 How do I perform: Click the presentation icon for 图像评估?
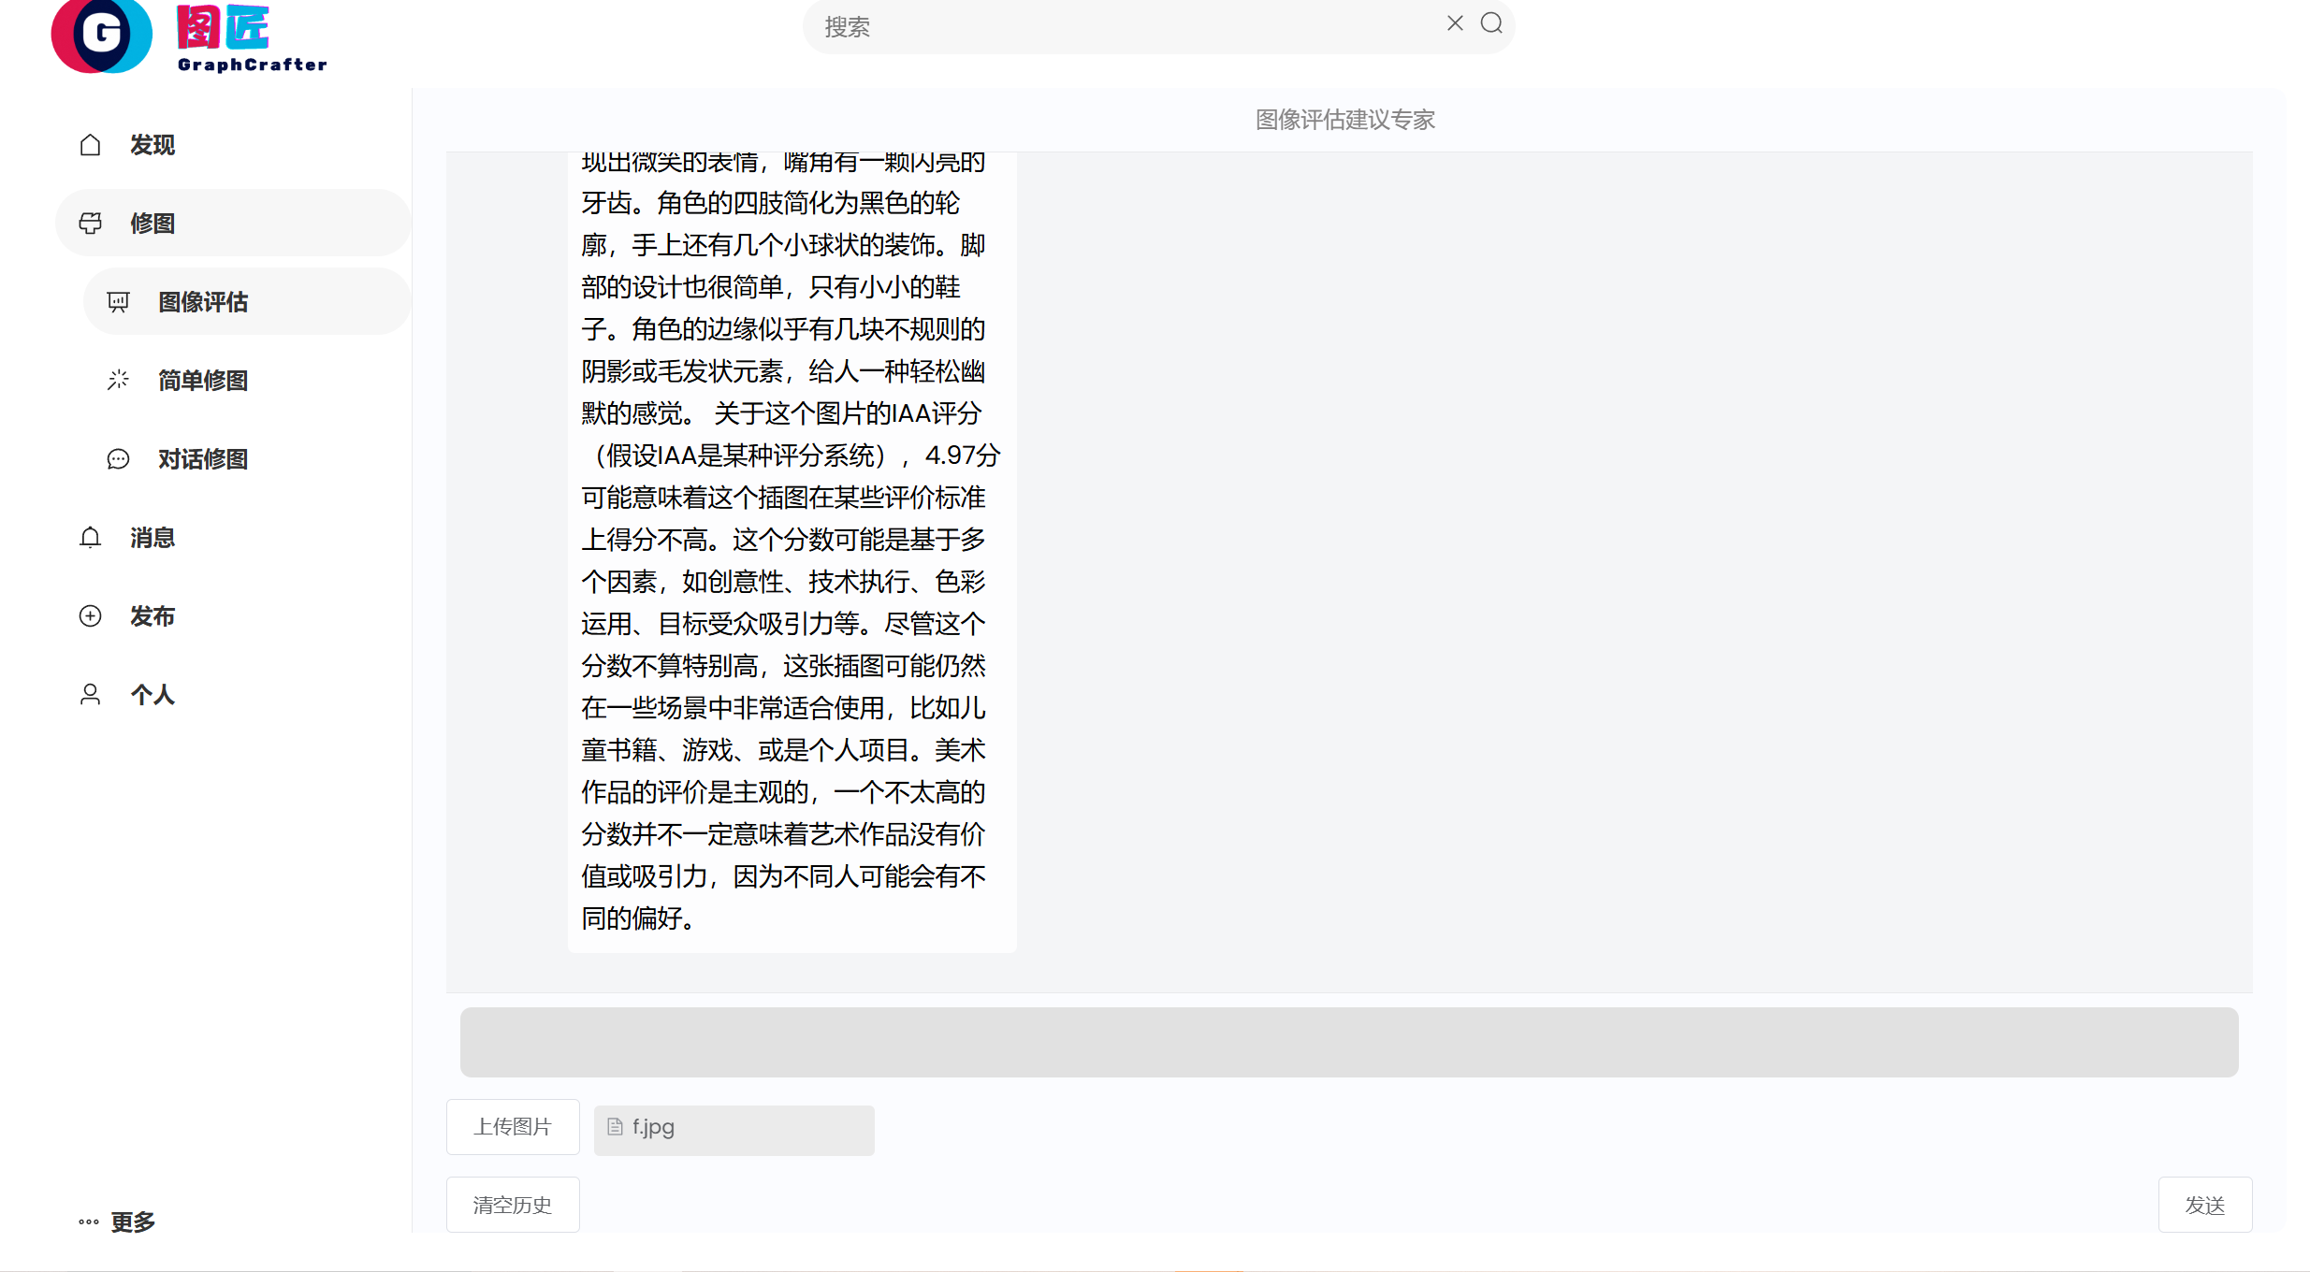118,302
